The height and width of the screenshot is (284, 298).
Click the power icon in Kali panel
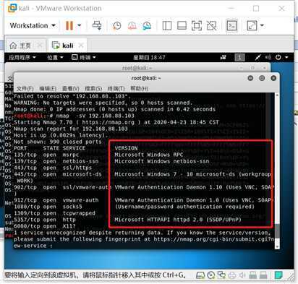click(x=278, y=57)
